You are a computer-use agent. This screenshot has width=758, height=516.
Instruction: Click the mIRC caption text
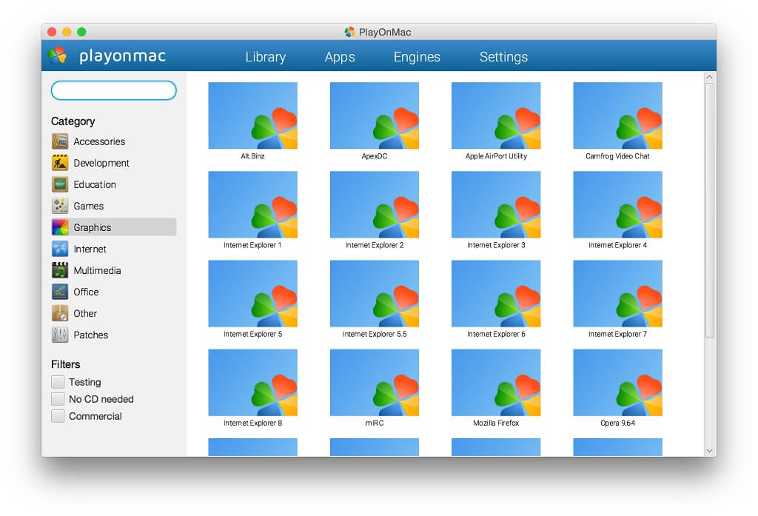click(x=375, y=423)
